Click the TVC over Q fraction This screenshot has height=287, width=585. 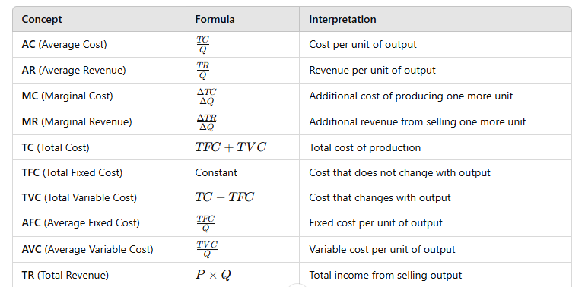pyautogui.click(x=207, y=249)
